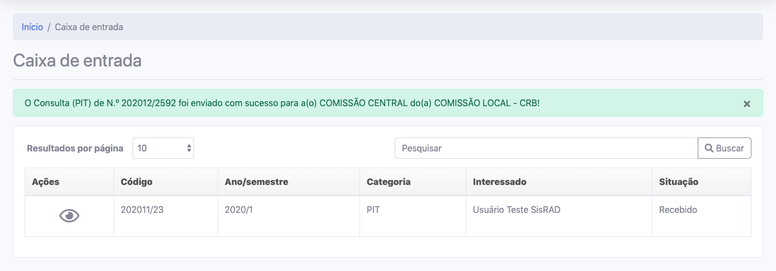Click the Interessado column header

click(499, 182)
